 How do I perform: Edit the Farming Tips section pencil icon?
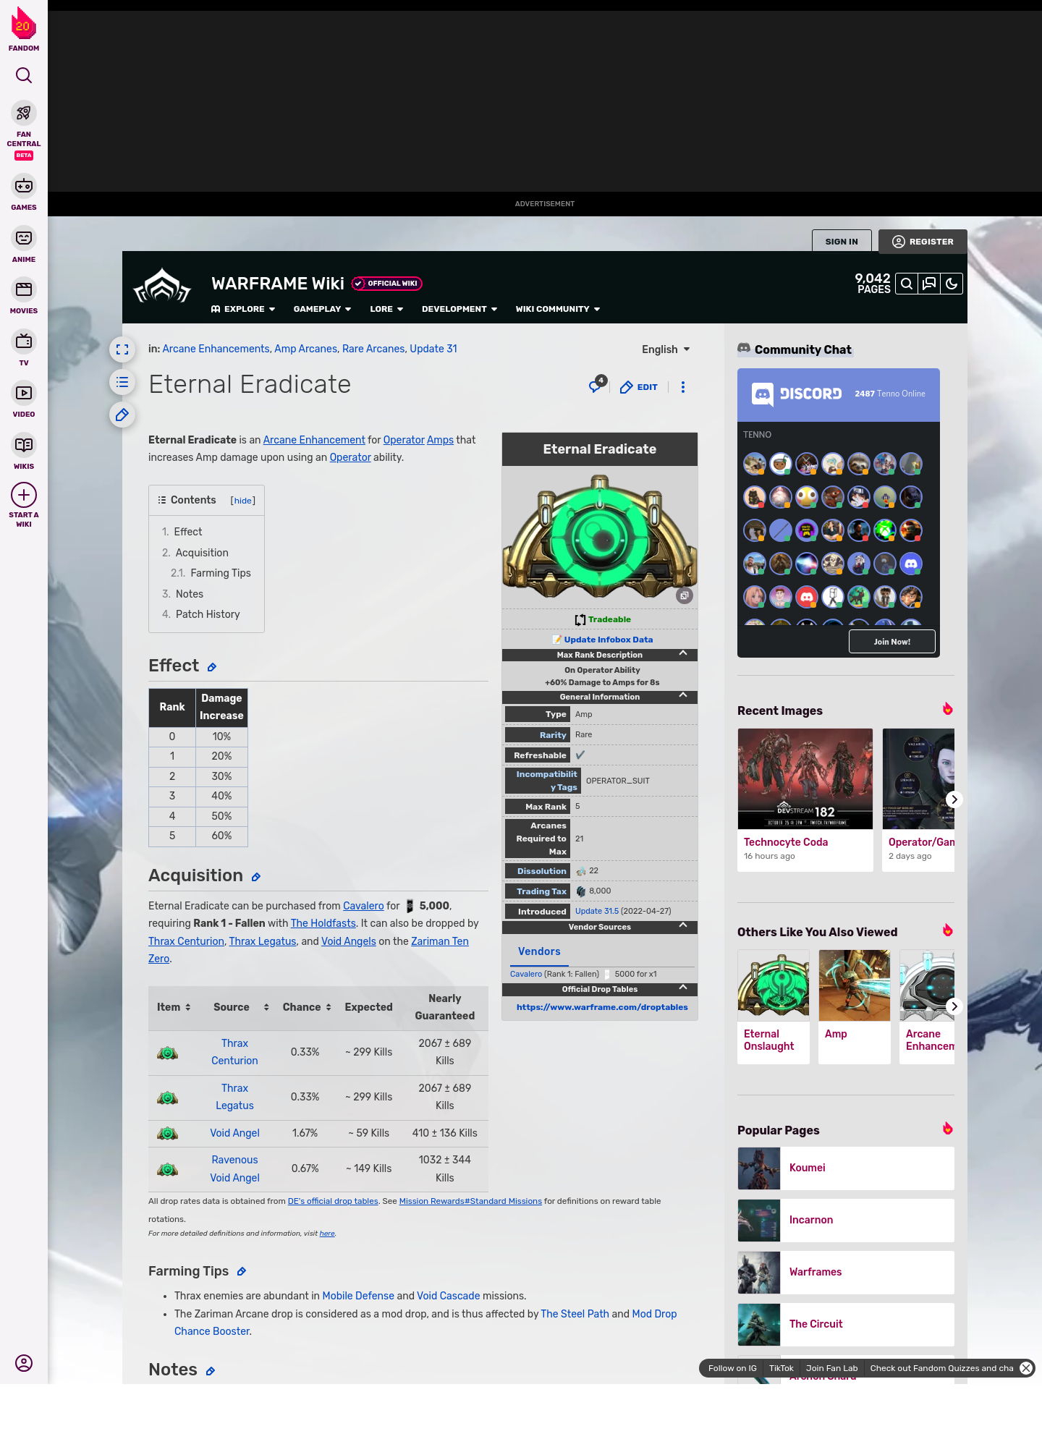click(242, 1271)
